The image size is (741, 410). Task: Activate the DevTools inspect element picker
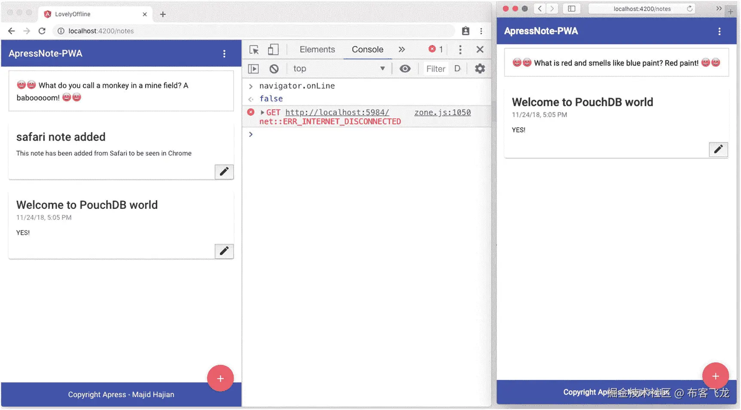pos(254,50)
